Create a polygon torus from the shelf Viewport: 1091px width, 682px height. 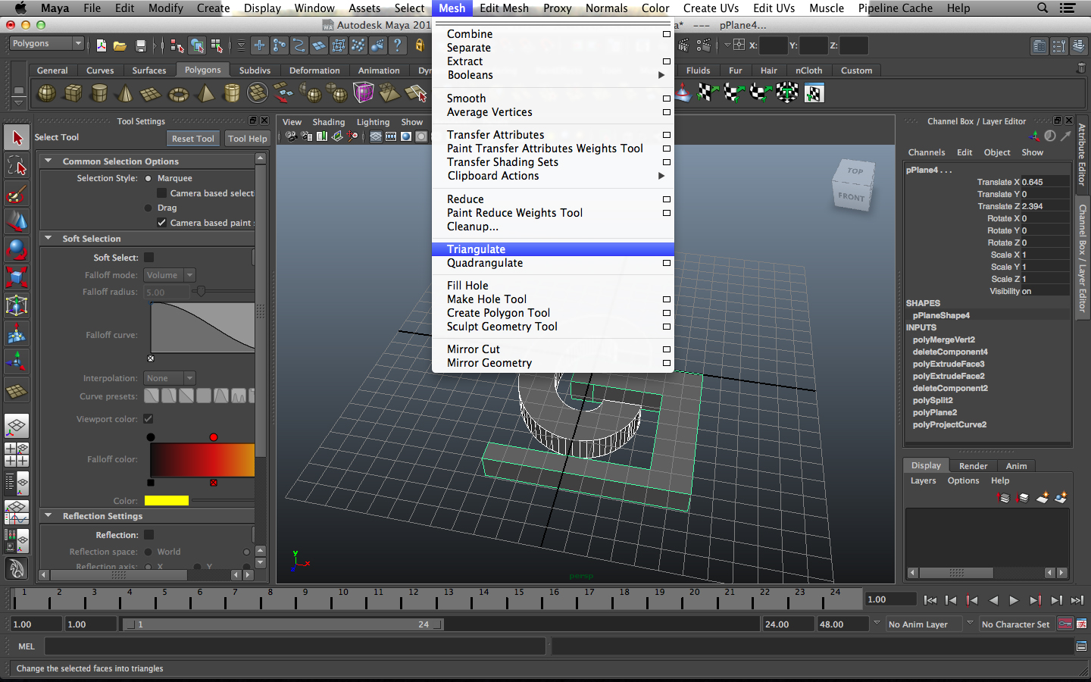click(178, 94)
